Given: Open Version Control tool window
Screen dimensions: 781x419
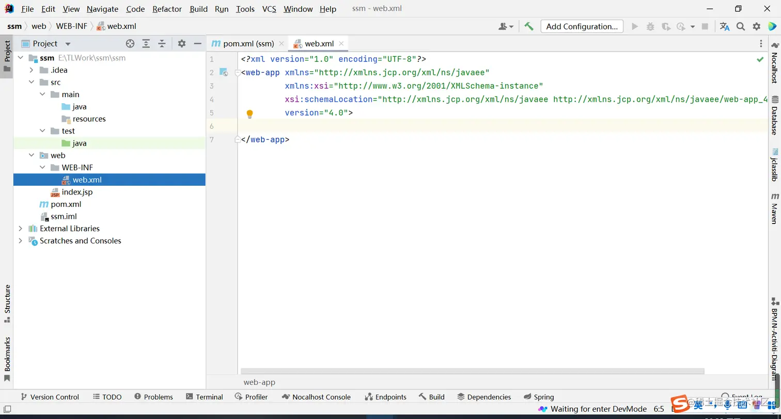Looking at the screenshot, I should tap(50, 397).
